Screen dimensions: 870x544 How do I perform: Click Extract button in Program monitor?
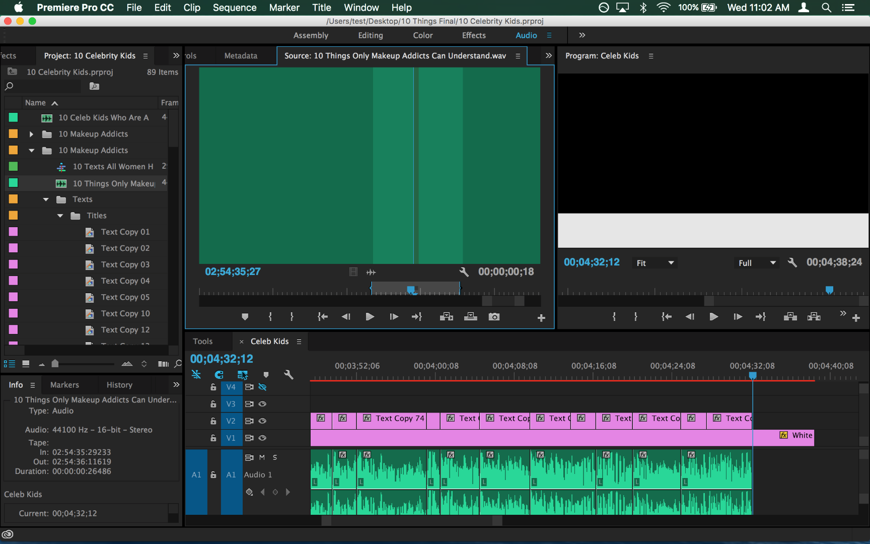[x=814, y=317]
